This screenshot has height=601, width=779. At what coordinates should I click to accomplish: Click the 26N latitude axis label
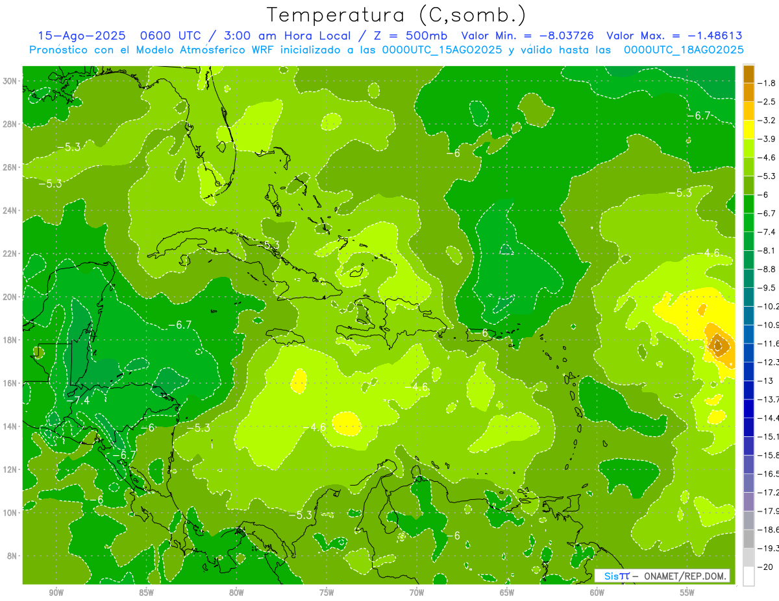point(11,167)
